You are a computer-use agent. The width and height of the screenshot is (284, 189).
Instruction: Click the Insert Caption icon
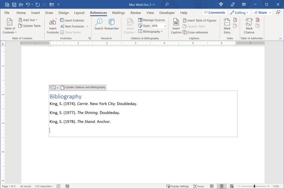176,24
